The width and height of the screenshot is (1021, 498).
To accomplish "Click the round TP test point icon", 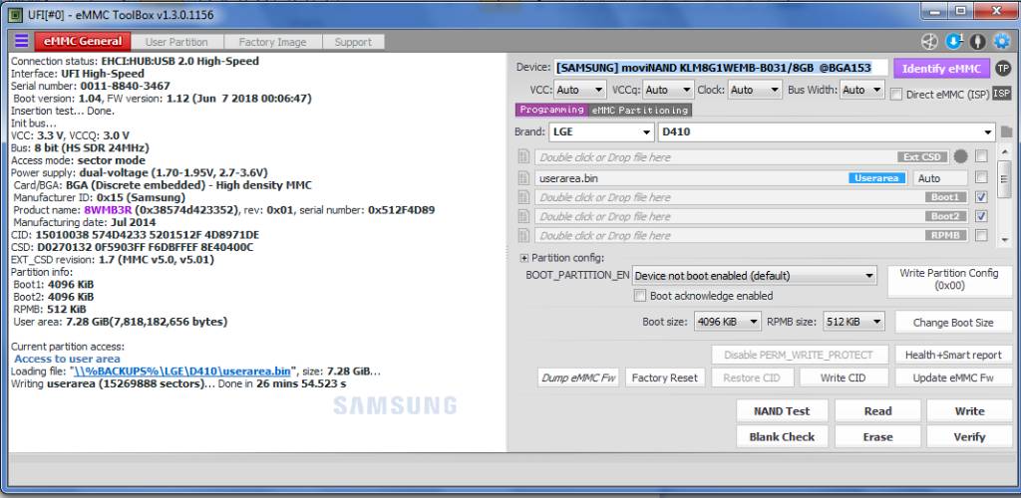I will click(x=1003, y=69).
